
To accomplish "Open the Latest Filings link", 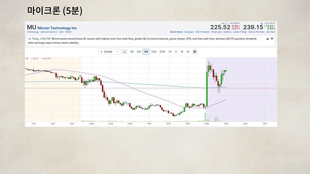I will [240, 32].
